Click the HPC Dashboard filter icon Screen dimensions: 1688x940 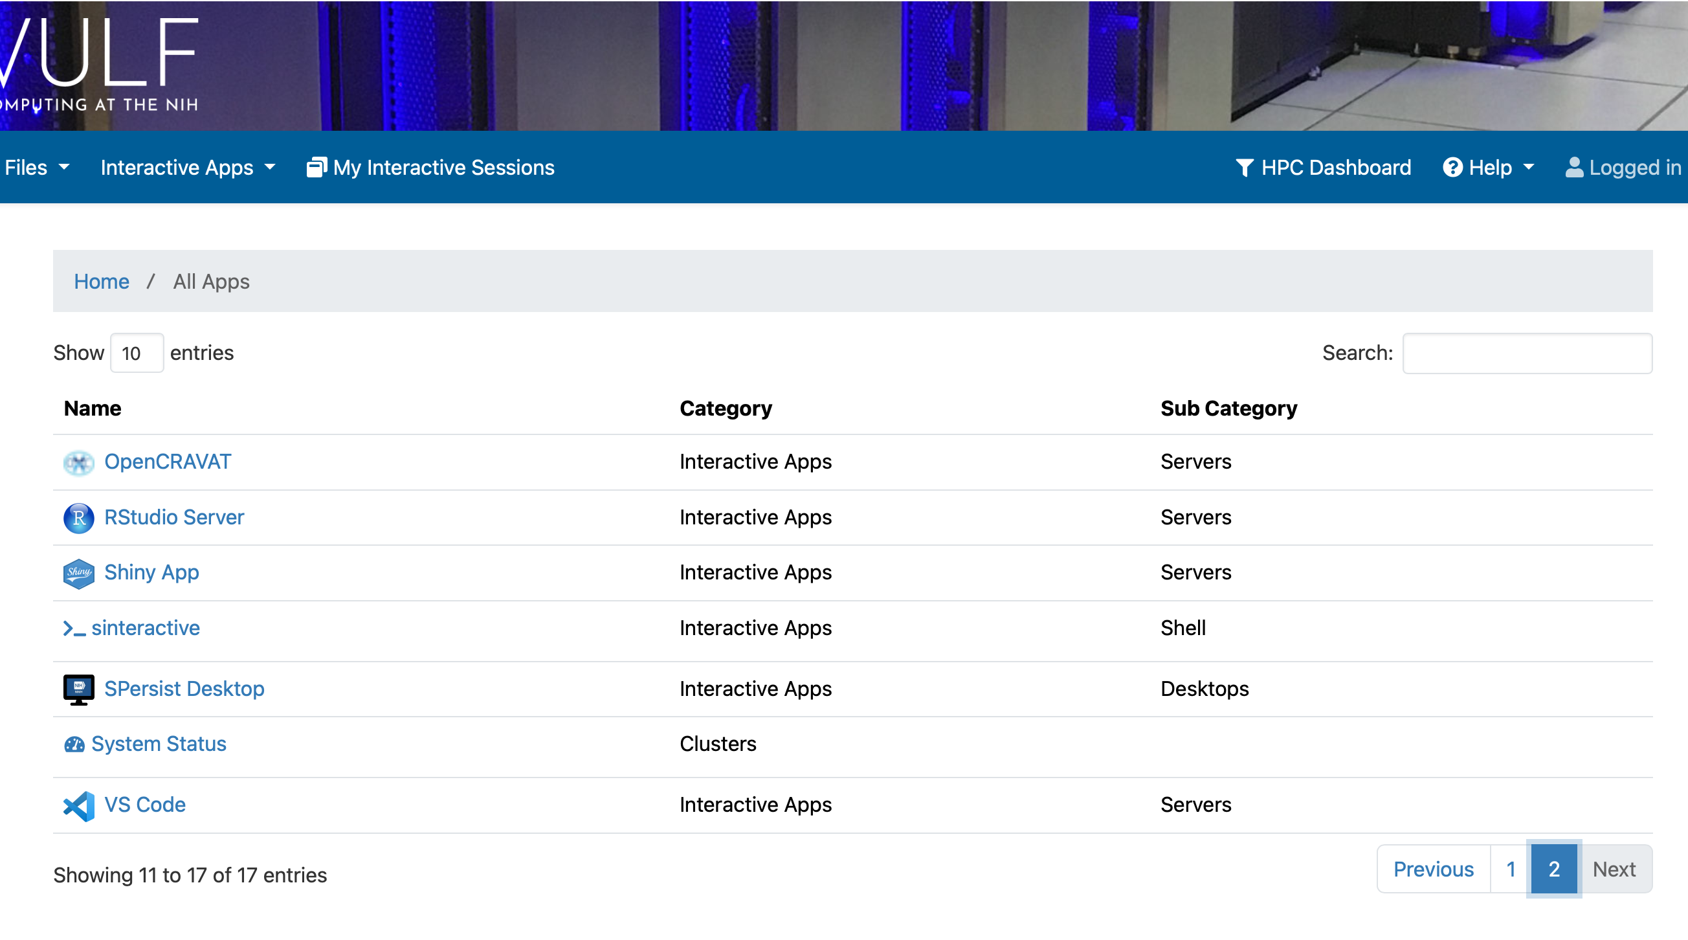(1245, 167)
